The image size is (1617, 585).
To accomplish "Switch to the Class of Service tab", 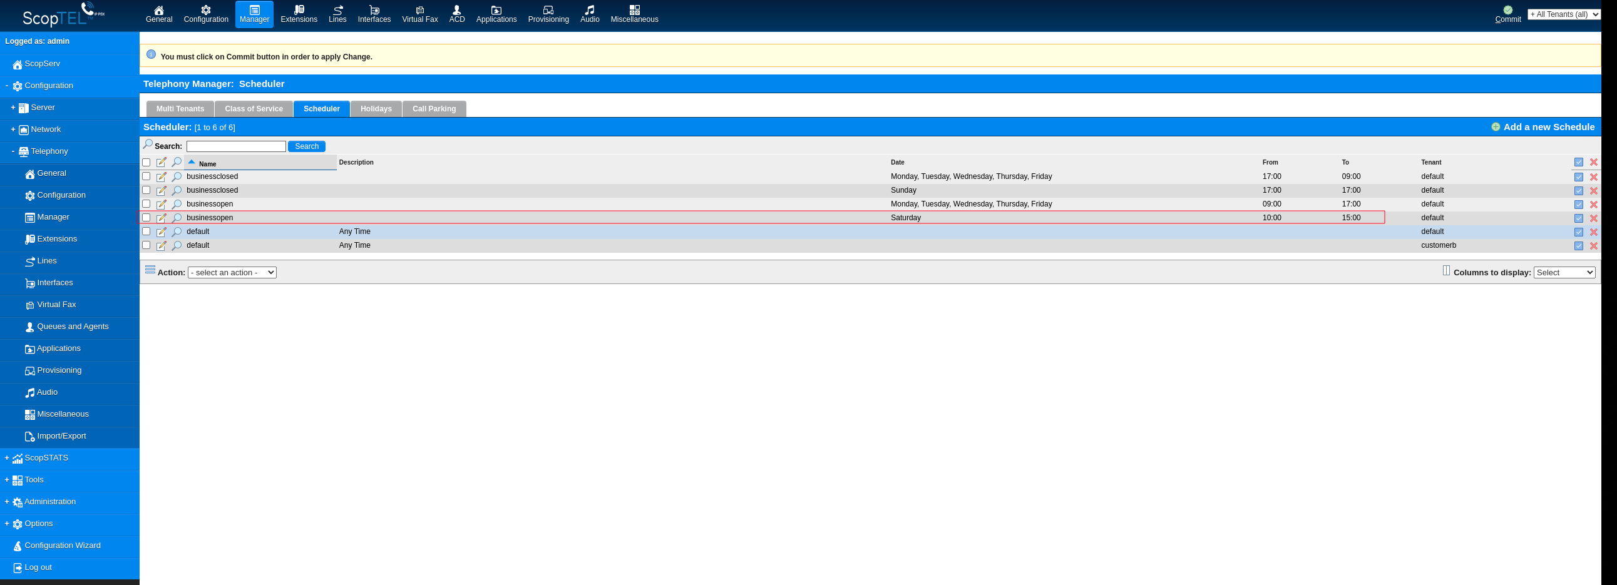I will coord(254,109).
